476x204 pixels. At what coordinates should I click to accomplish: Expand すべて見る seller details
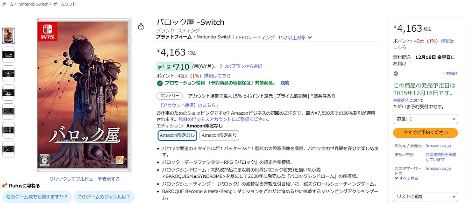(406, 178)
